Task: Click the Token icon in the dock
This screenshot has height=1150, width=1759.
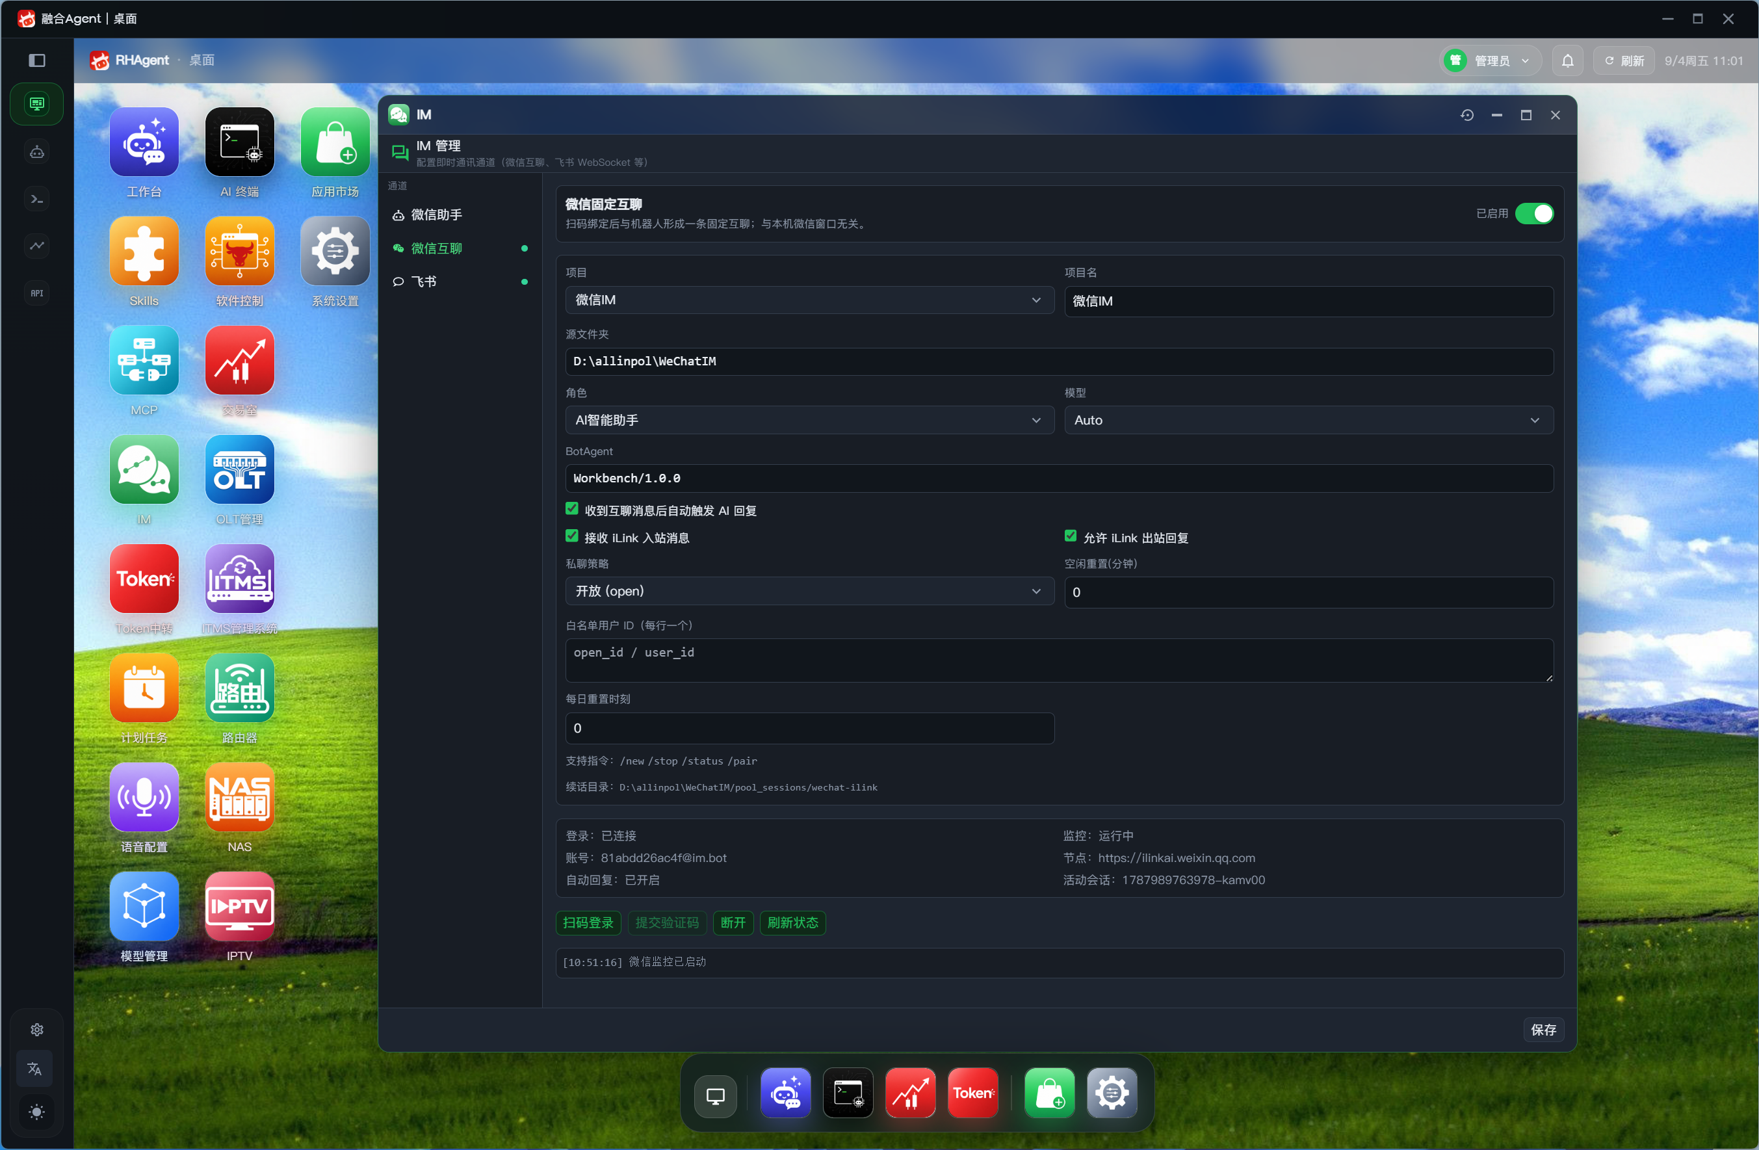Action: point(972,1094)
